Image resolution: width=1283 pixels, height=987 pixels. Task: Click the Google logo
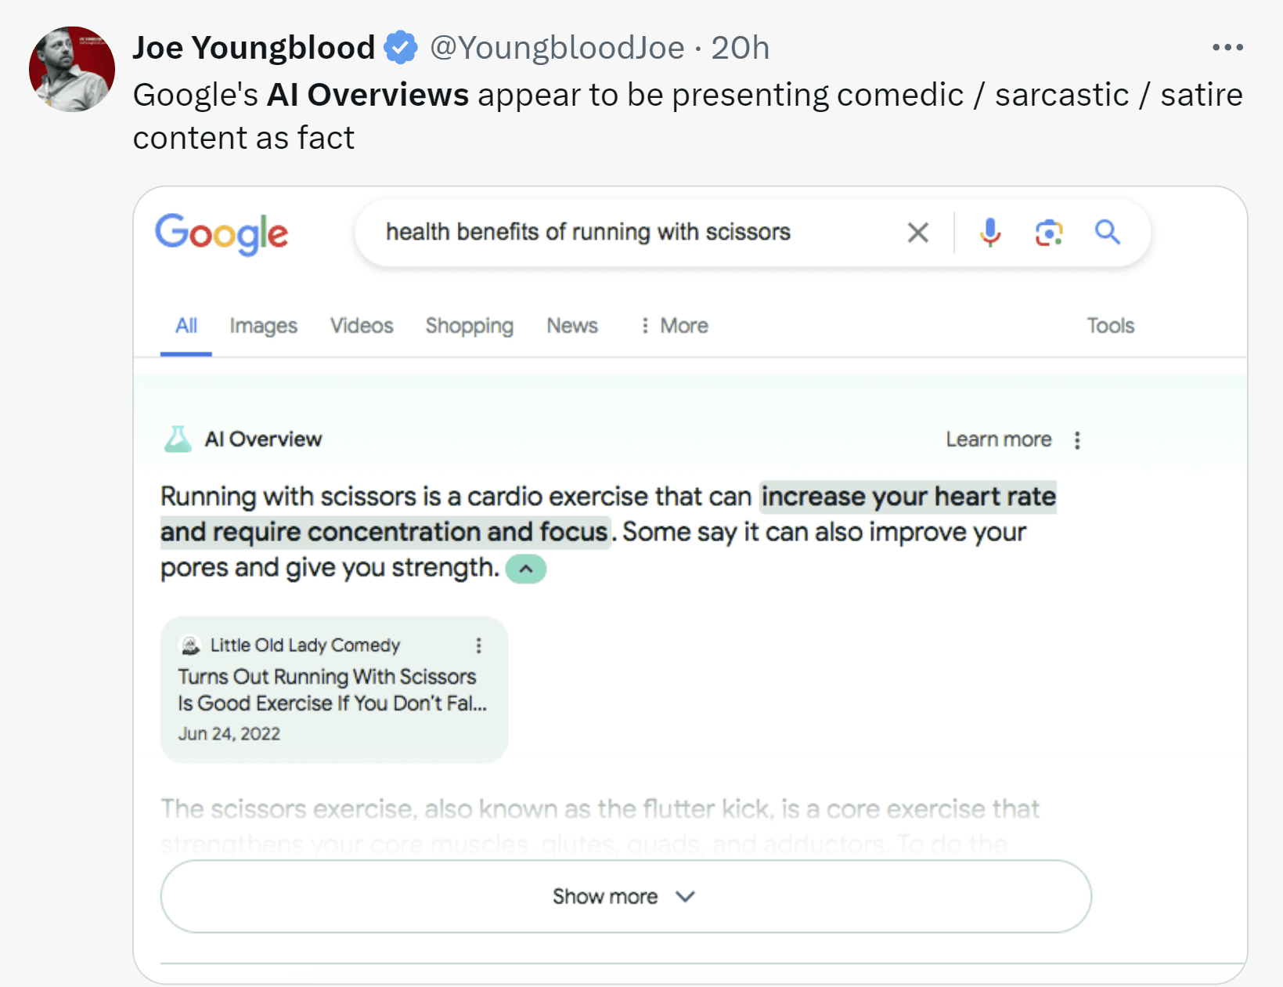click(x=222, y=233)
